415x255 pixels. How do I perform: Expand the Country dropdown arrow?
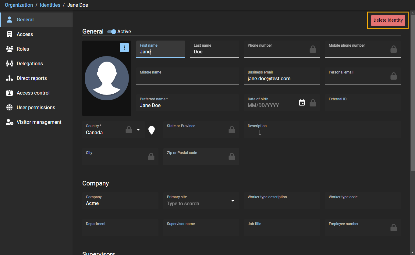(x=138, y=130)
